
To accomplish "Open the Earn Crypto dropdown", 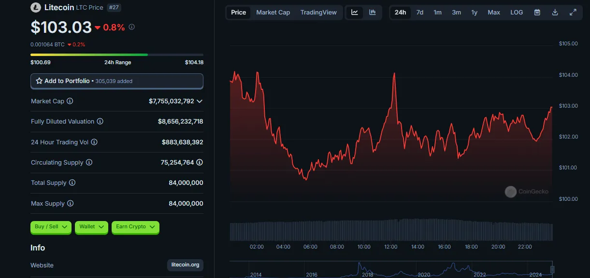I will point(135,227).
